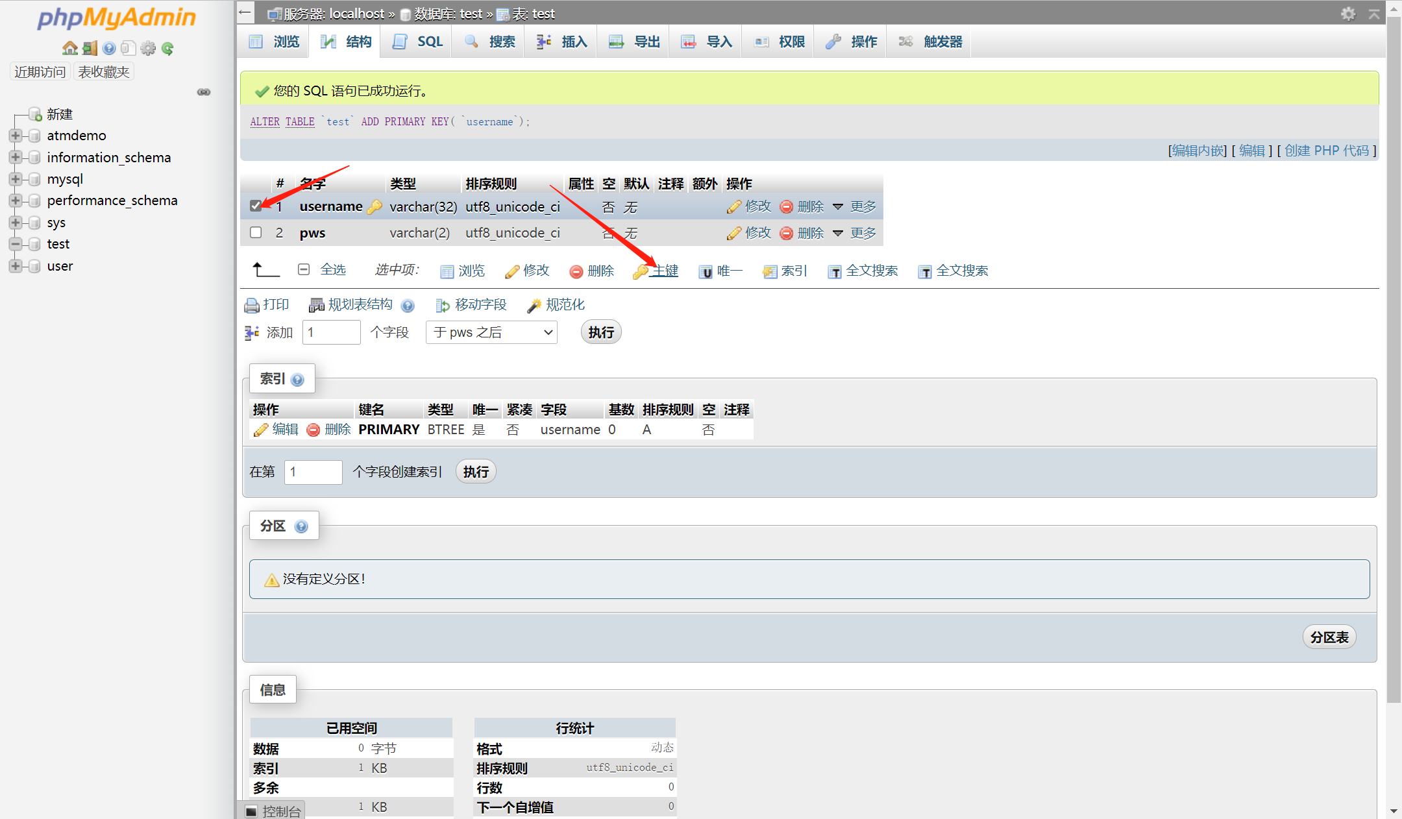Toggle the select all checkbox
1402x819 pixels.
304,269
